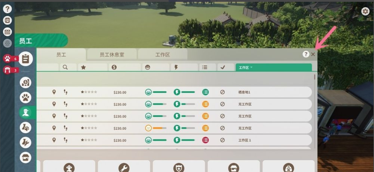Screen dimensions: 374x172
Task: Click the magnifier search column header
Action: pyautogui.click(x=65, y=67)
